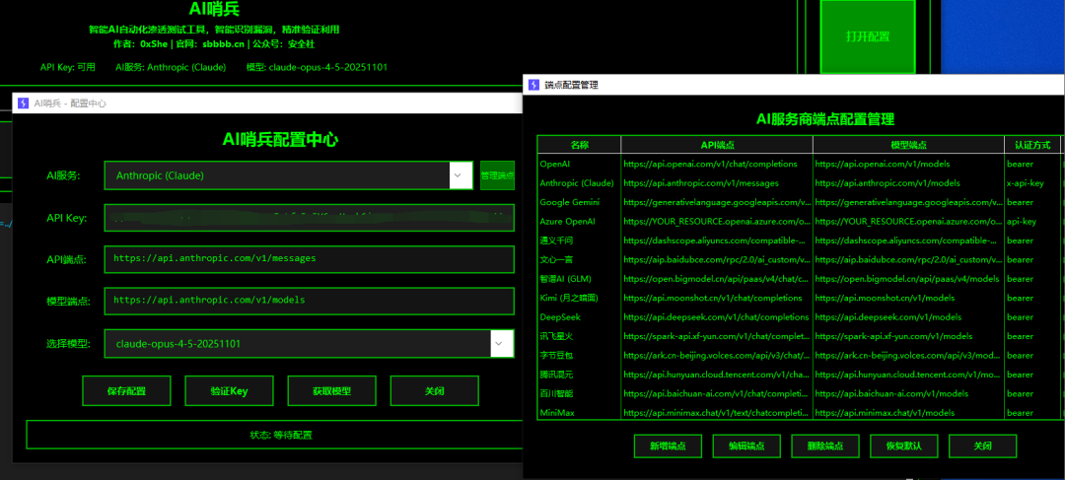Click the api-key cell in Azure OpenAI row
The height and width of the screenshot is (480, 1065).
1032,222
